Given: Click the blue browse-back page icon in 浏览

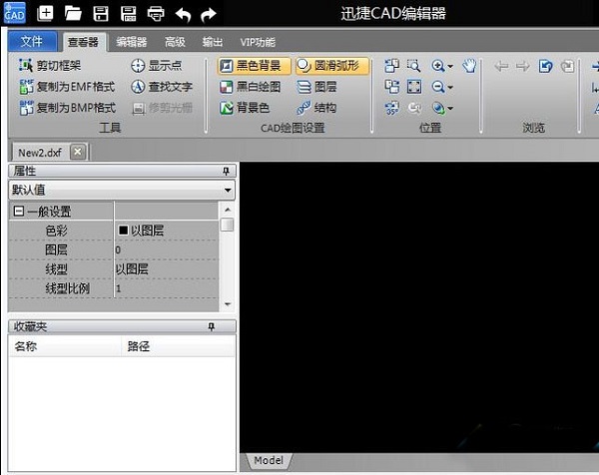Looking at the screenshot, I should click(x=545, y=66).
